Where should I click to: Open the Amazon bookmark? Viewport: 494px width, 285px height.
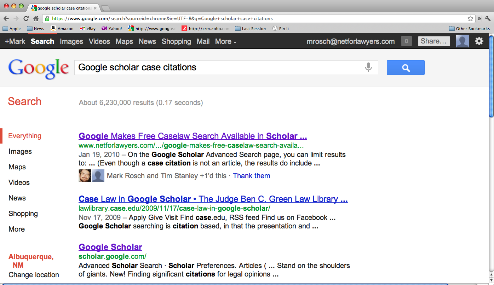[62, 29]
